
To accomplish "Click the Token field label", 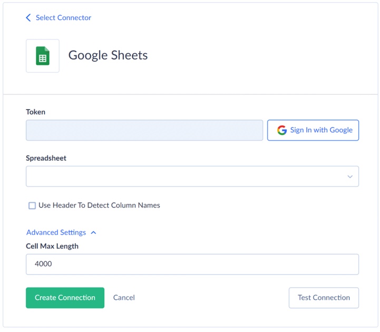I will (35, 112).
